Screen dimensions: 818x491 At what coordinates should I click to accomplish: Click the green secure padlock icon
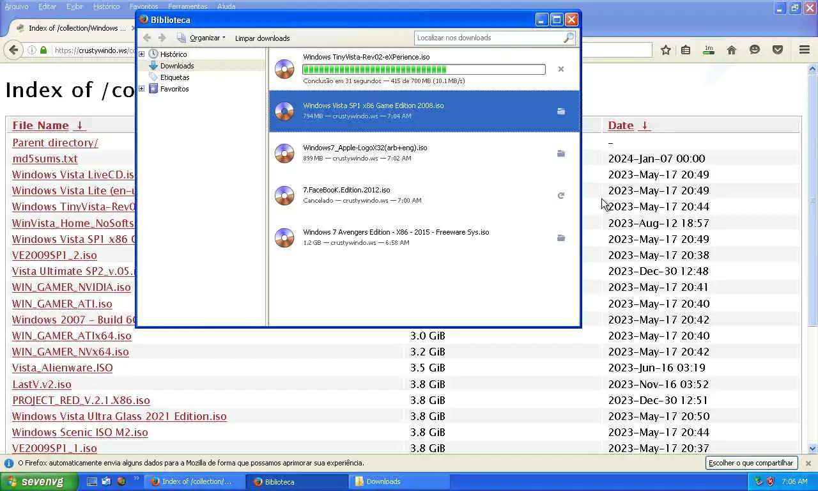click(x=43, y=50)
